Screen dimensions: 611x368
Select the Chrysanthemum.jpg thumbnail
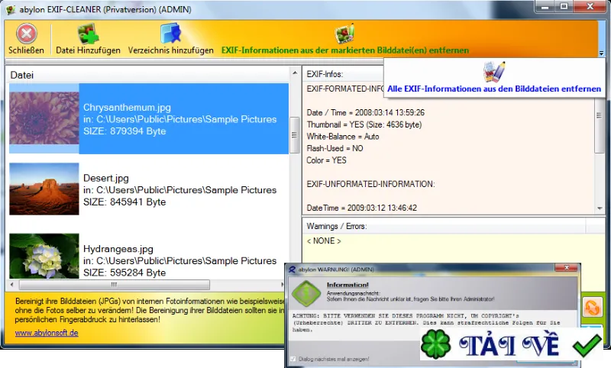[x=44, y=118]
